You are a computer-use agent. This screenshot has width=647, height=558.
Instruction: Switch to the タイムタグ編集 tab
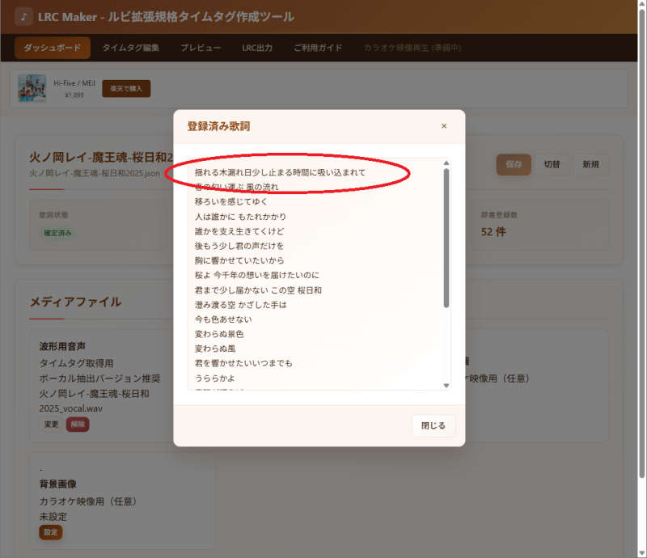click(130, 48)
